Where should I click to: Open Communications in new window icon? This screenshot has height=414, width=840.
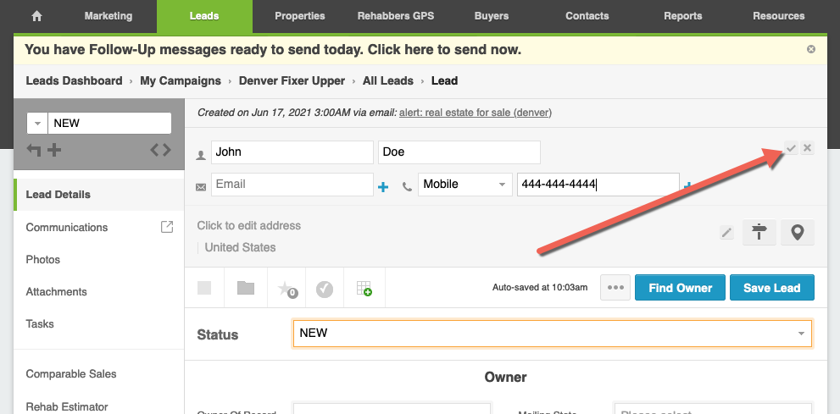[167, 227]
